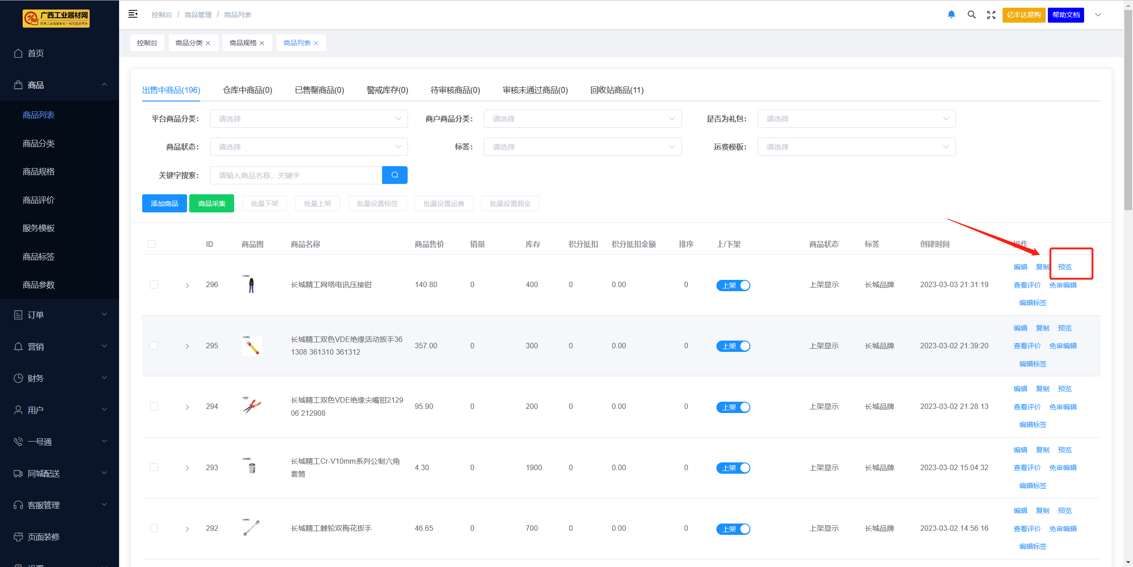Open 商品评价 in sidebar menu
1133x567 pixels.
coord(38,200)
